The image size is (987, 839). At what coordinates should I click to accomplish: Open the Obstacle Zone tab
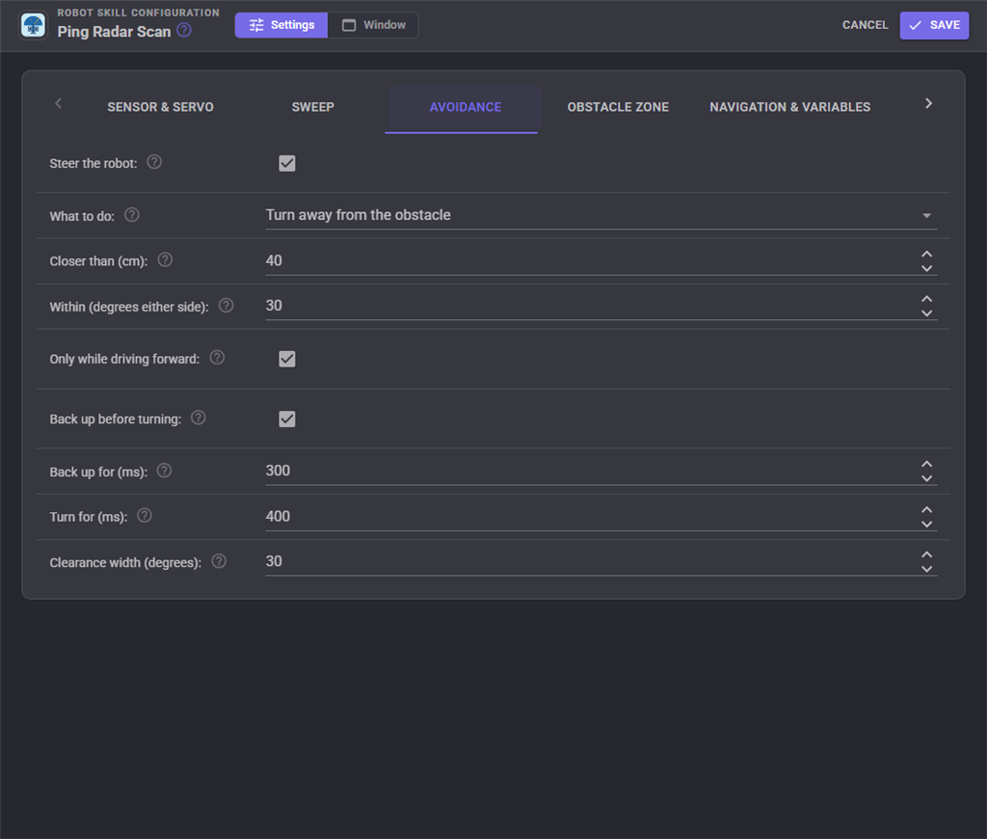tap(618, 107)
